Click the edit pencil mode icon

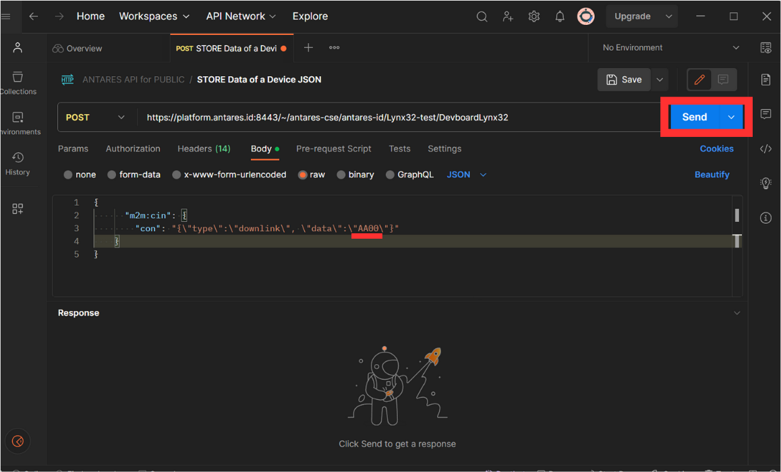point(699,80)
